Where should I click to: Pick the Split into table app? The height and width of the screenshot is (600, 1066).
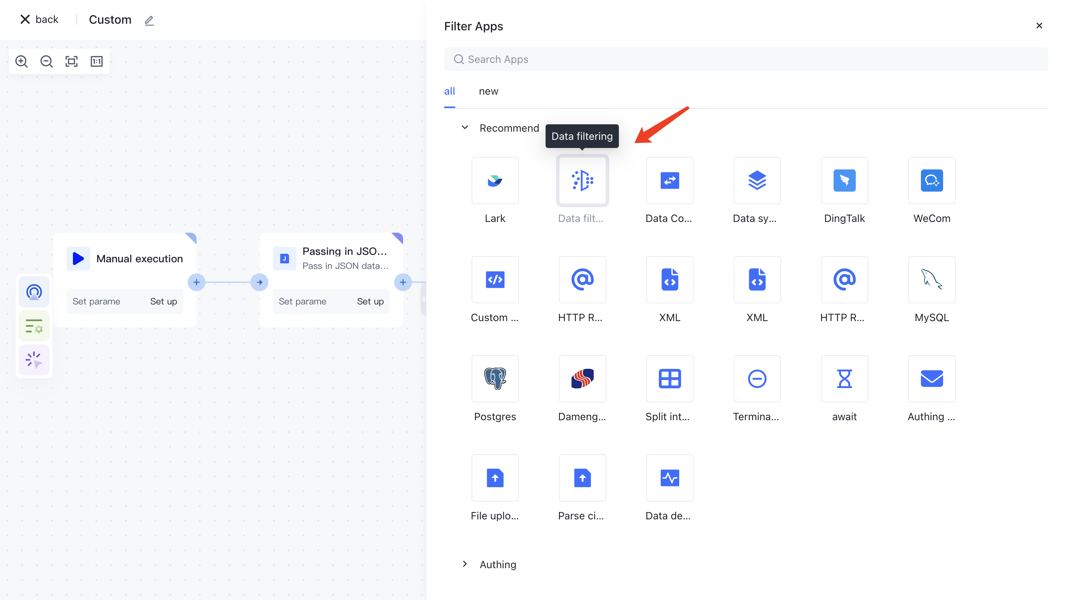[x=669, y=379]
